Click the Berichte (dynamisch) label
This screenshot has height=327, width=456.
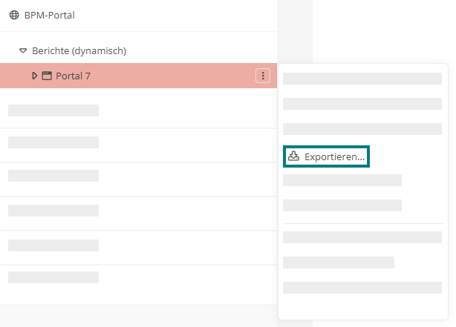pos(79,51)
